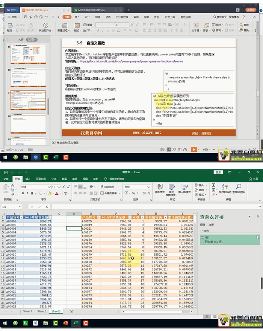Click Excel Cell Styles (单元格样式)
263x331 pixels.
coord(184,188)
